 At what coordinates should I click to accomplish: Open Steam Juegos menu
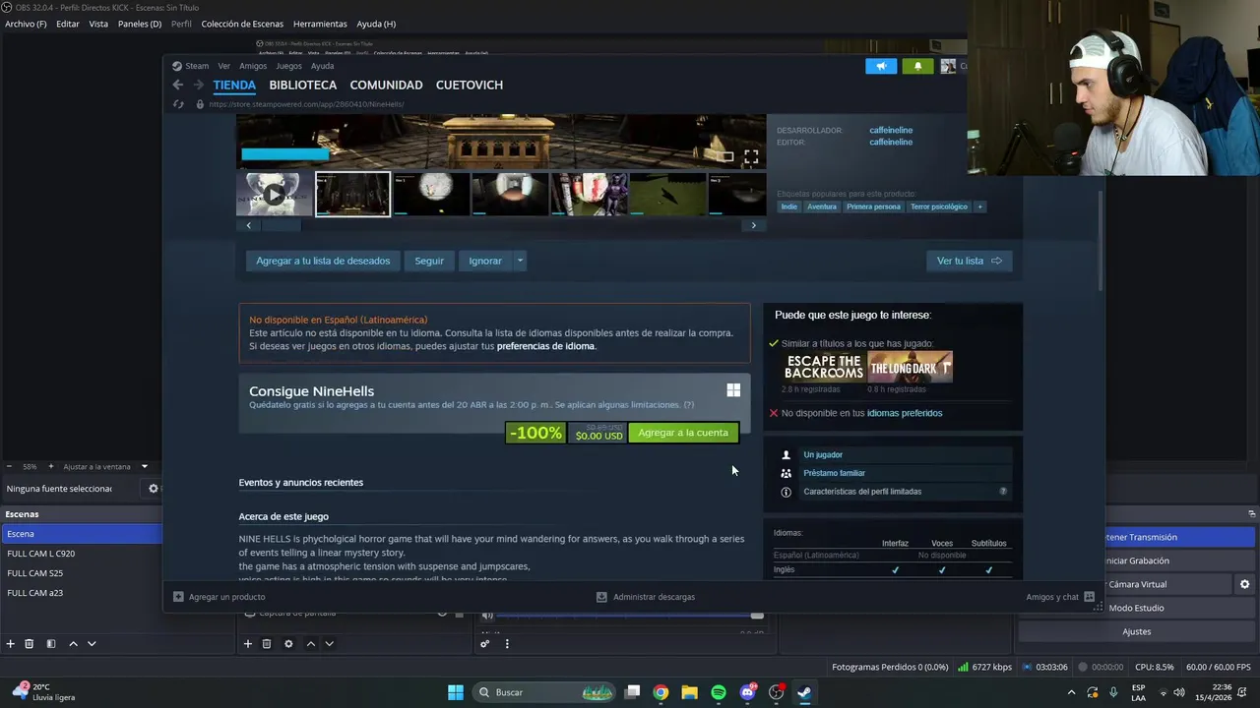click(288, 66)
